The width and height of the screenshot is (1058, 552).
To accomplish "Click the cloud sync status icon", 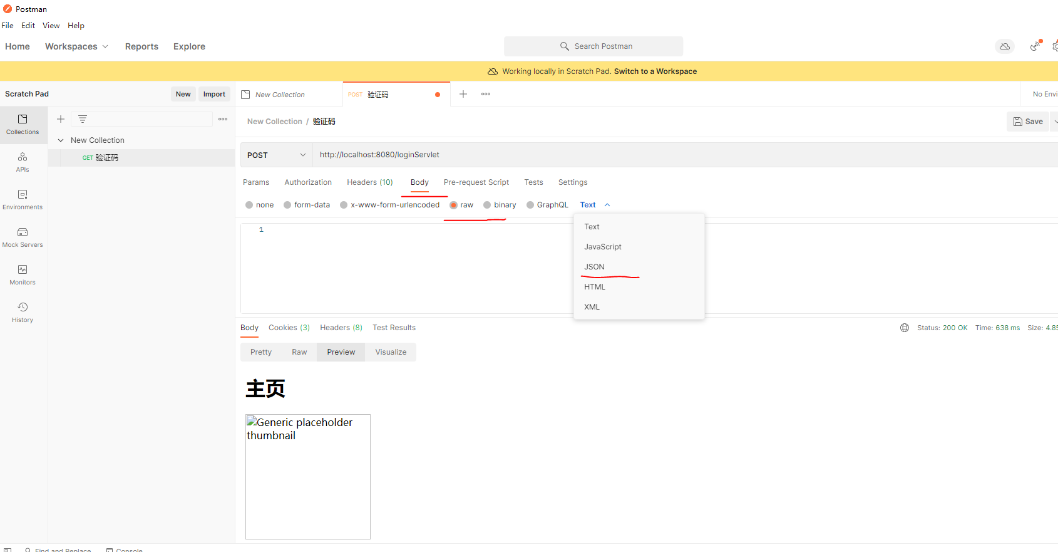I will click(x=1005, y=46).
